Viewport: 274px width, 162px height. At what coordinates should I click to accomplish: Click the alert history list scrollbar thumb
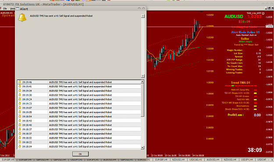pos(142,100)
